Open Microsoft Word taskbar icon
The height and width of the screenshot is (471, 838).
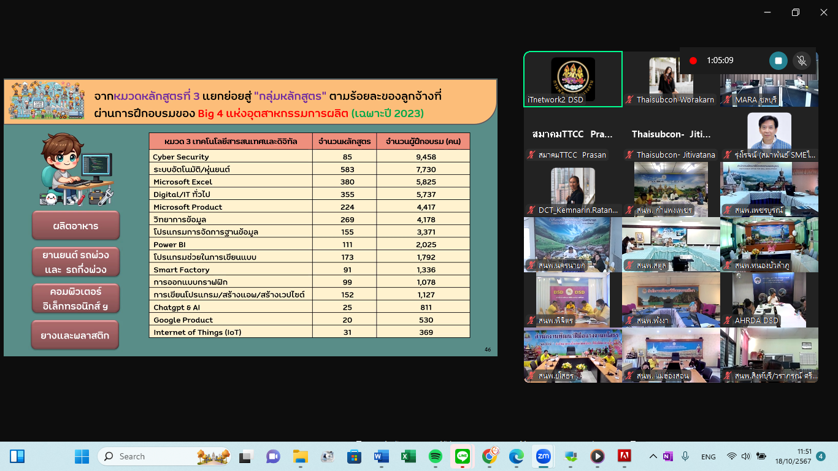pos(381,456)
